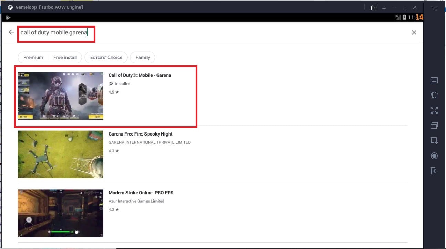Viewport: 446px width, 249px height.
Task: Take a screenshot with the sidebar icon
Action: 434,141
